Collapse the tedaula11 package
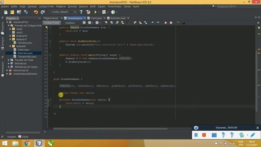The image size is (261, 147). [x=10, y=39]
